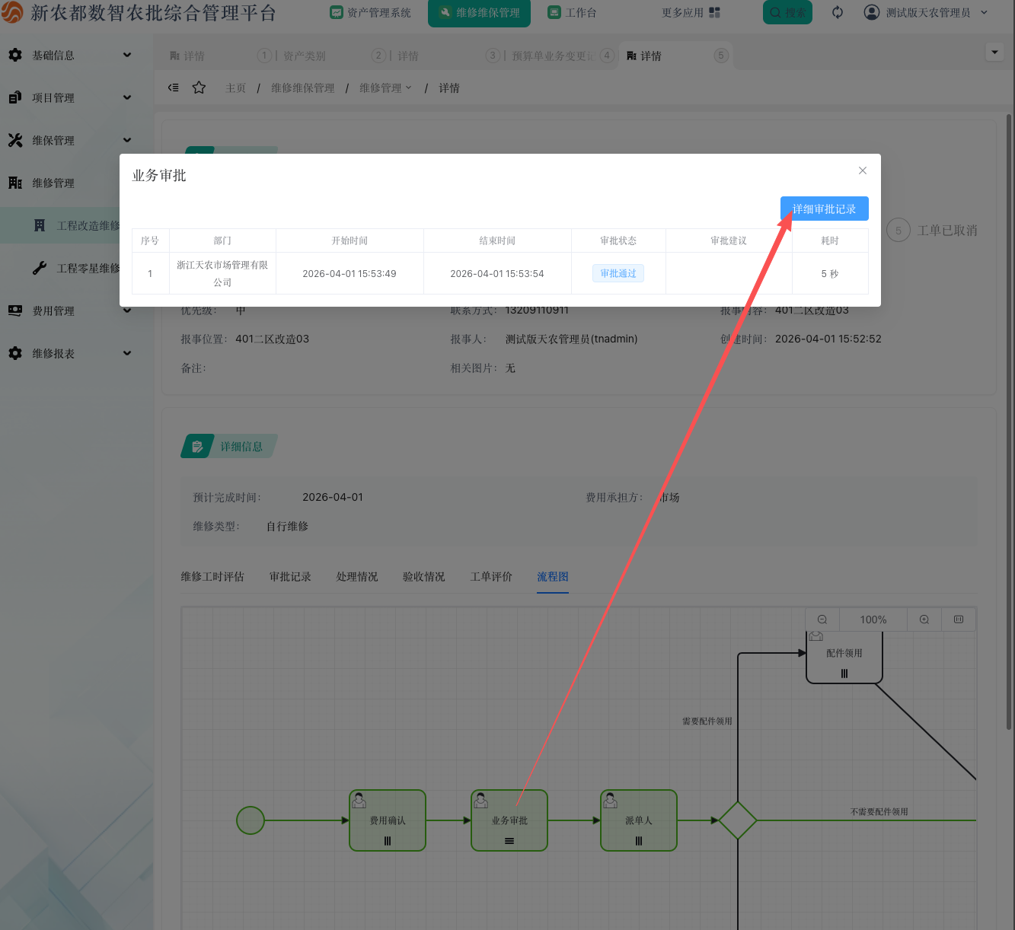
Task: Click the refresh icon in top bar
Action: [838, 12]
